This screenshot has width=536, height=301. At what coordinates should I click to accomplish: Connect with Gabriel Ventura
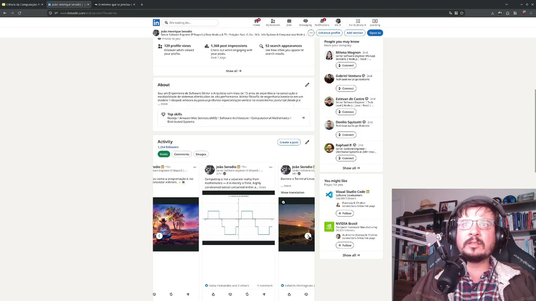(346, 89)
